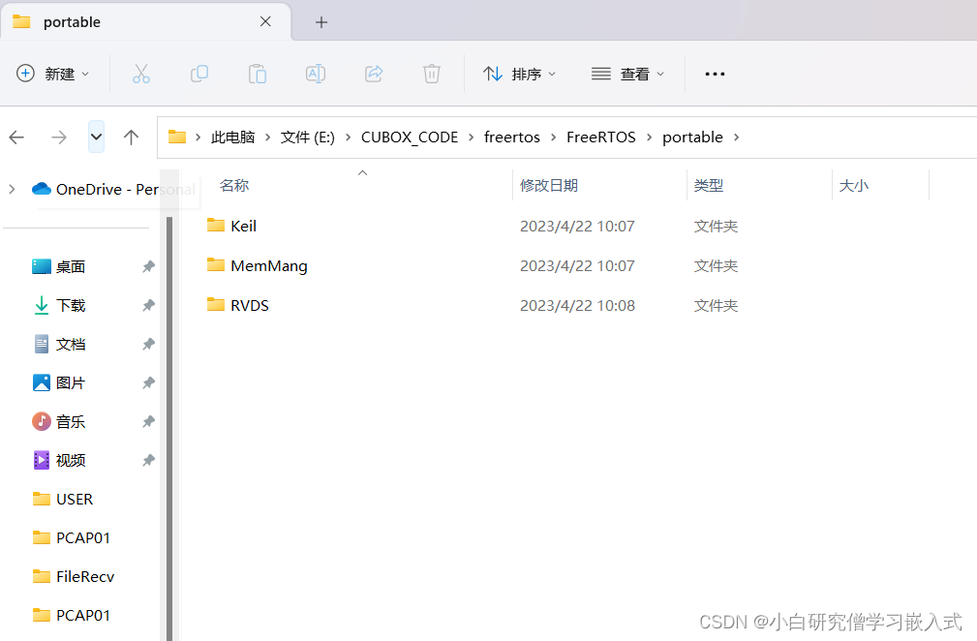Open the Sort (排序) dropdown
The width and height of the screenshot is (977, 641).
coord(519,74)
